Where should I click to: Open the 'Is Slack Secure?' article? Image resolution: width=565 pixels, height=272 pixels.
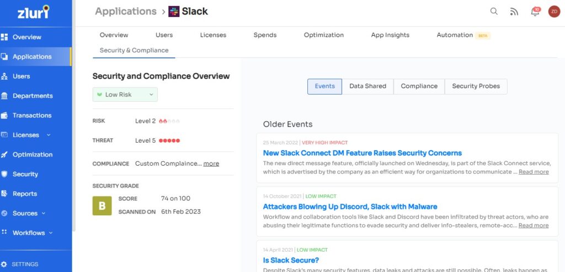tap(291, 260)
